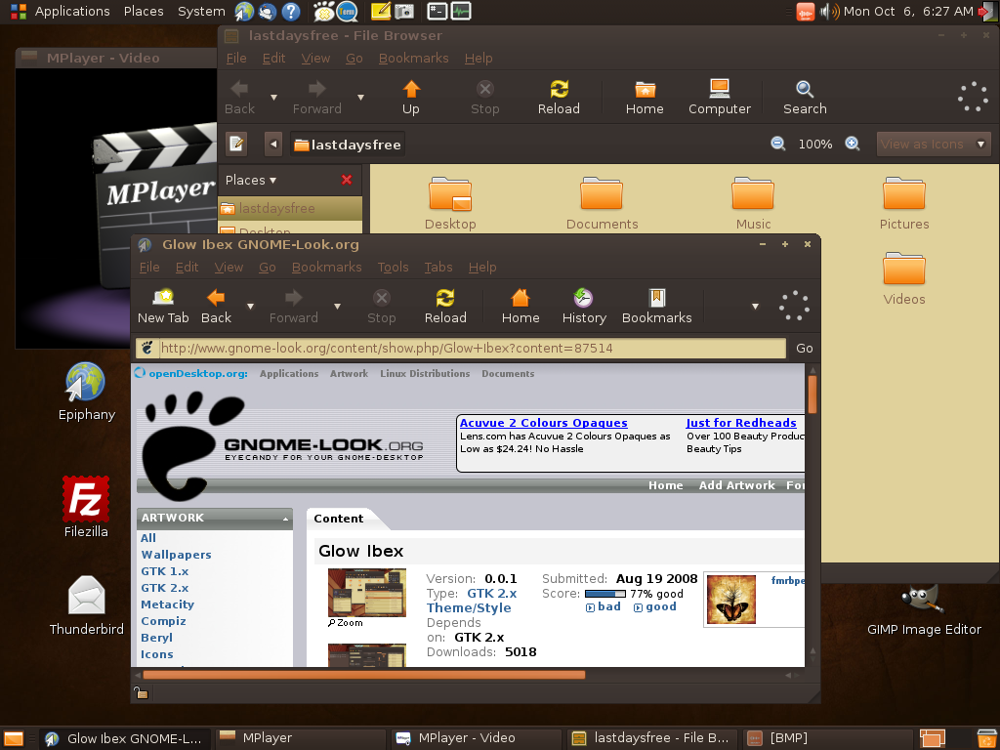Launch the screenshot camera icon in the top panel
Viewport: 1000px width, 750px height.
[x=404, y=11]
